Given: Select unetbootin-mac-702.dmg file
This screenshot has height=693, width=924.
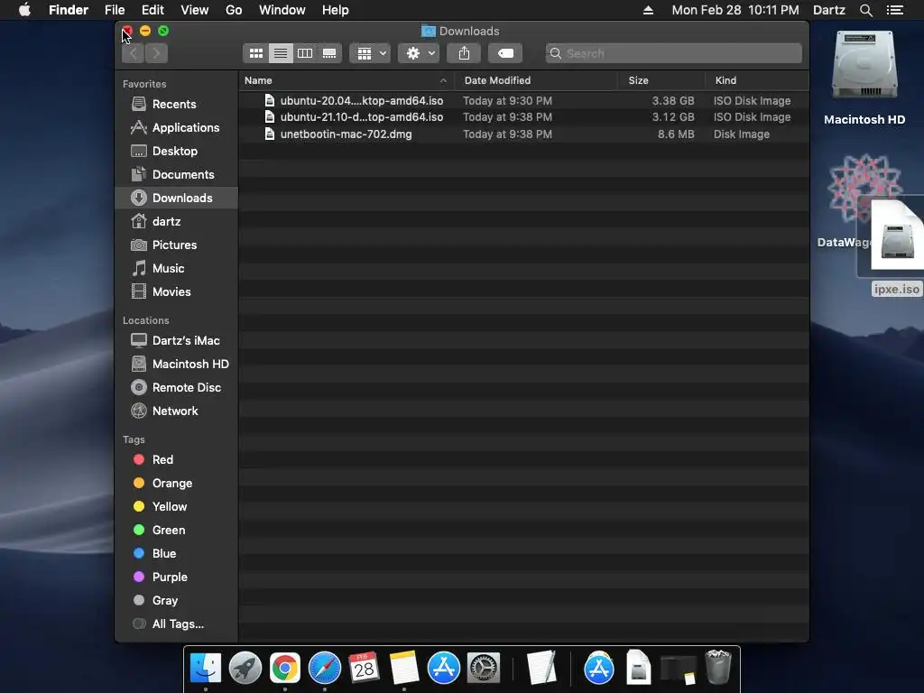Looking at the screenshot, I should [524, 134].
